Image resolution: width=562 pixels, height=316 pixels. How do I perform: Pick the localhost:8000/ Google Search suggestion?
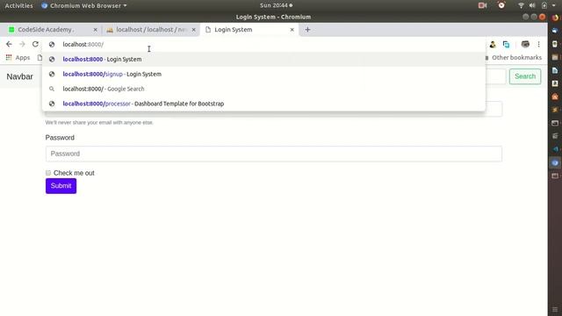coord(263,89)
